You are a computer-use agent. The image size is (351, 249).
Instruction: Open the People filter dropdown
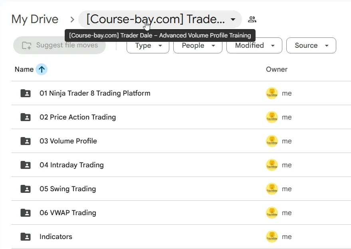(x=198, y=45)
